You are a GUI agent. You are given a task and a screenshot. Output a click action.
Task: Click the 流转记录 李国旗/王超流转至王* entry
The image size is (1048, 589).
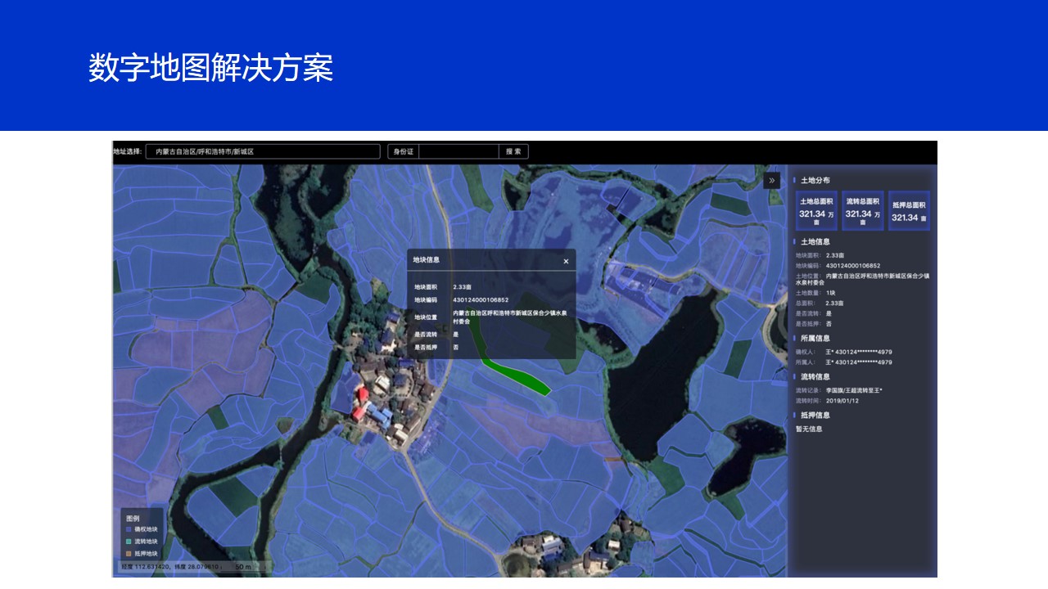click(x=839, y=390)
